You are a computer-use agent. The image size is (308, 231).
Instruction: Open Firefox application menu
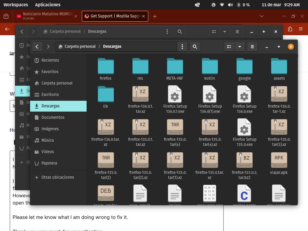(301, 29)
